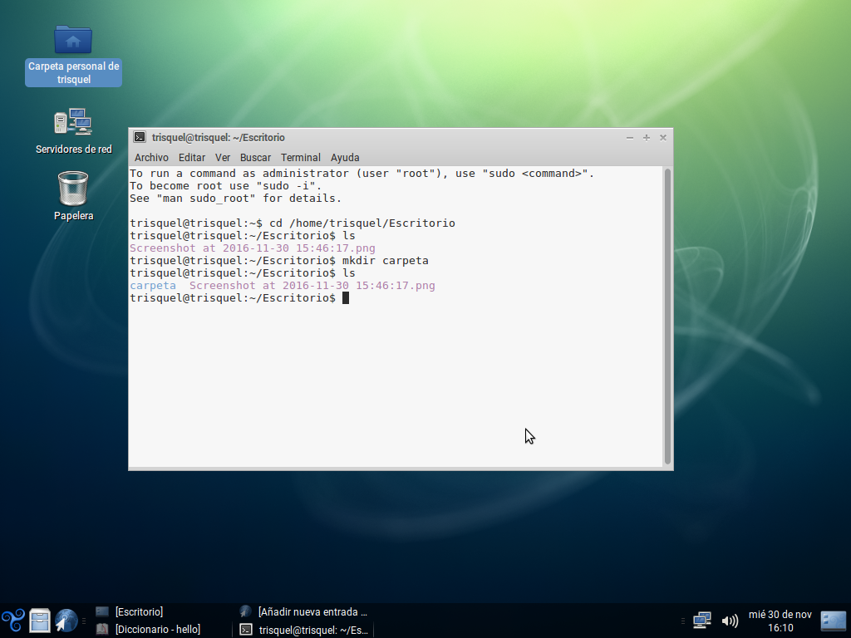The width and height of the screenshot is (851, 638).
Task: Launch the file manager from the taskbar
Action: [x=40, y=620]
